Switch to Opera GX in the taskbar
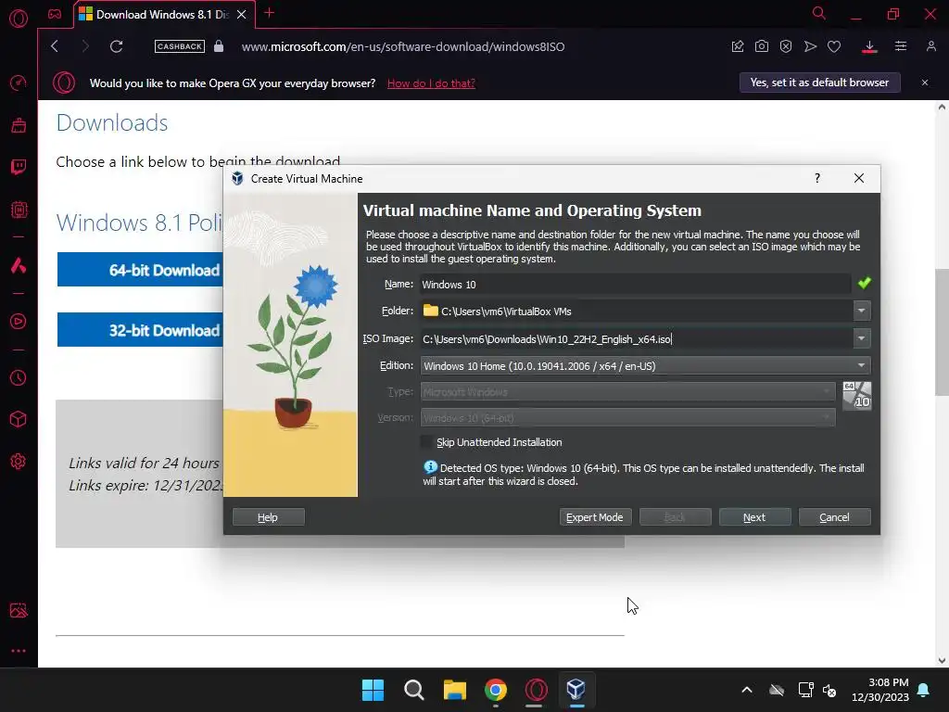 pos(537,690)
